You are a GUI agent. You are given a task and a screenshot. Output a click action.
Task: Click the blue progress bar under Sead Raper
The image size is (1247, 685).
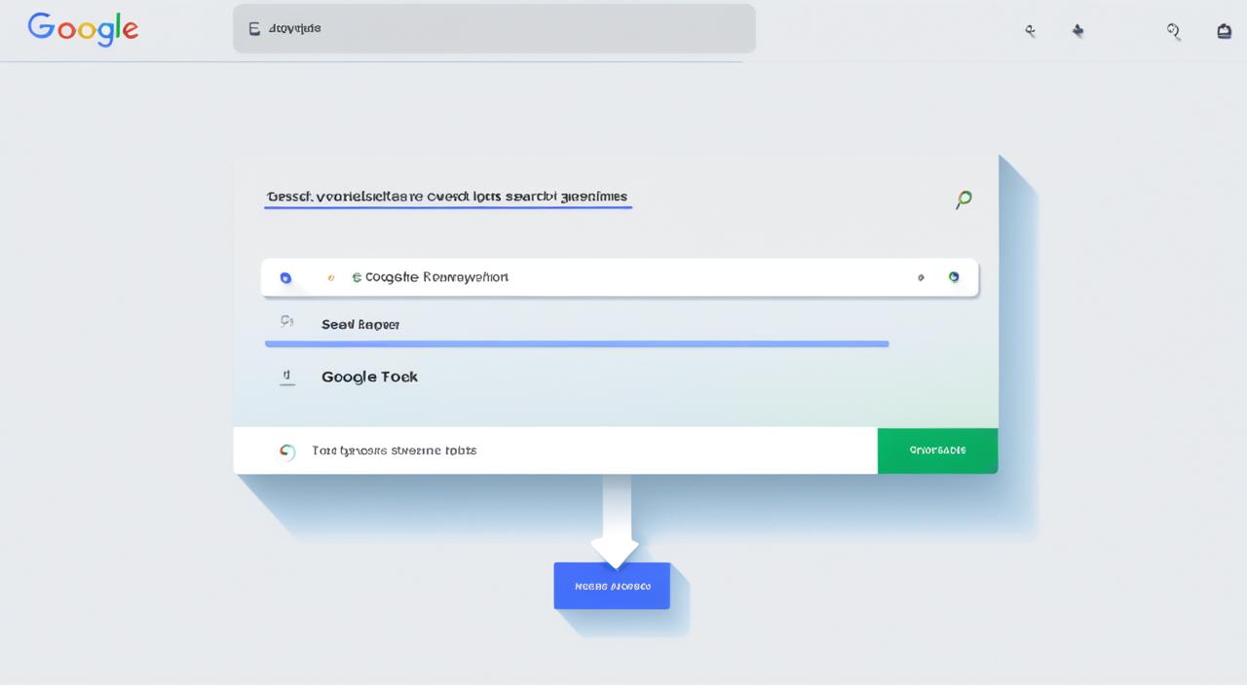(x=576, y=343)
